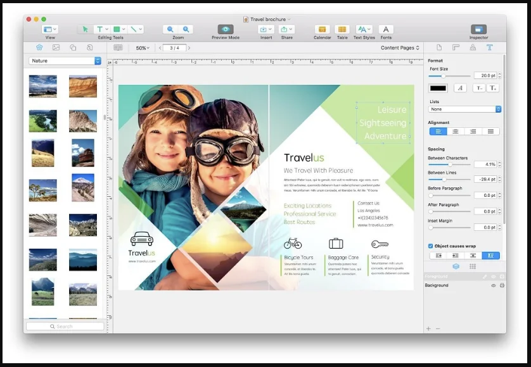Select the second text wrap style option
This screenshot has height=367, width=531.
(x=456, y=256)
